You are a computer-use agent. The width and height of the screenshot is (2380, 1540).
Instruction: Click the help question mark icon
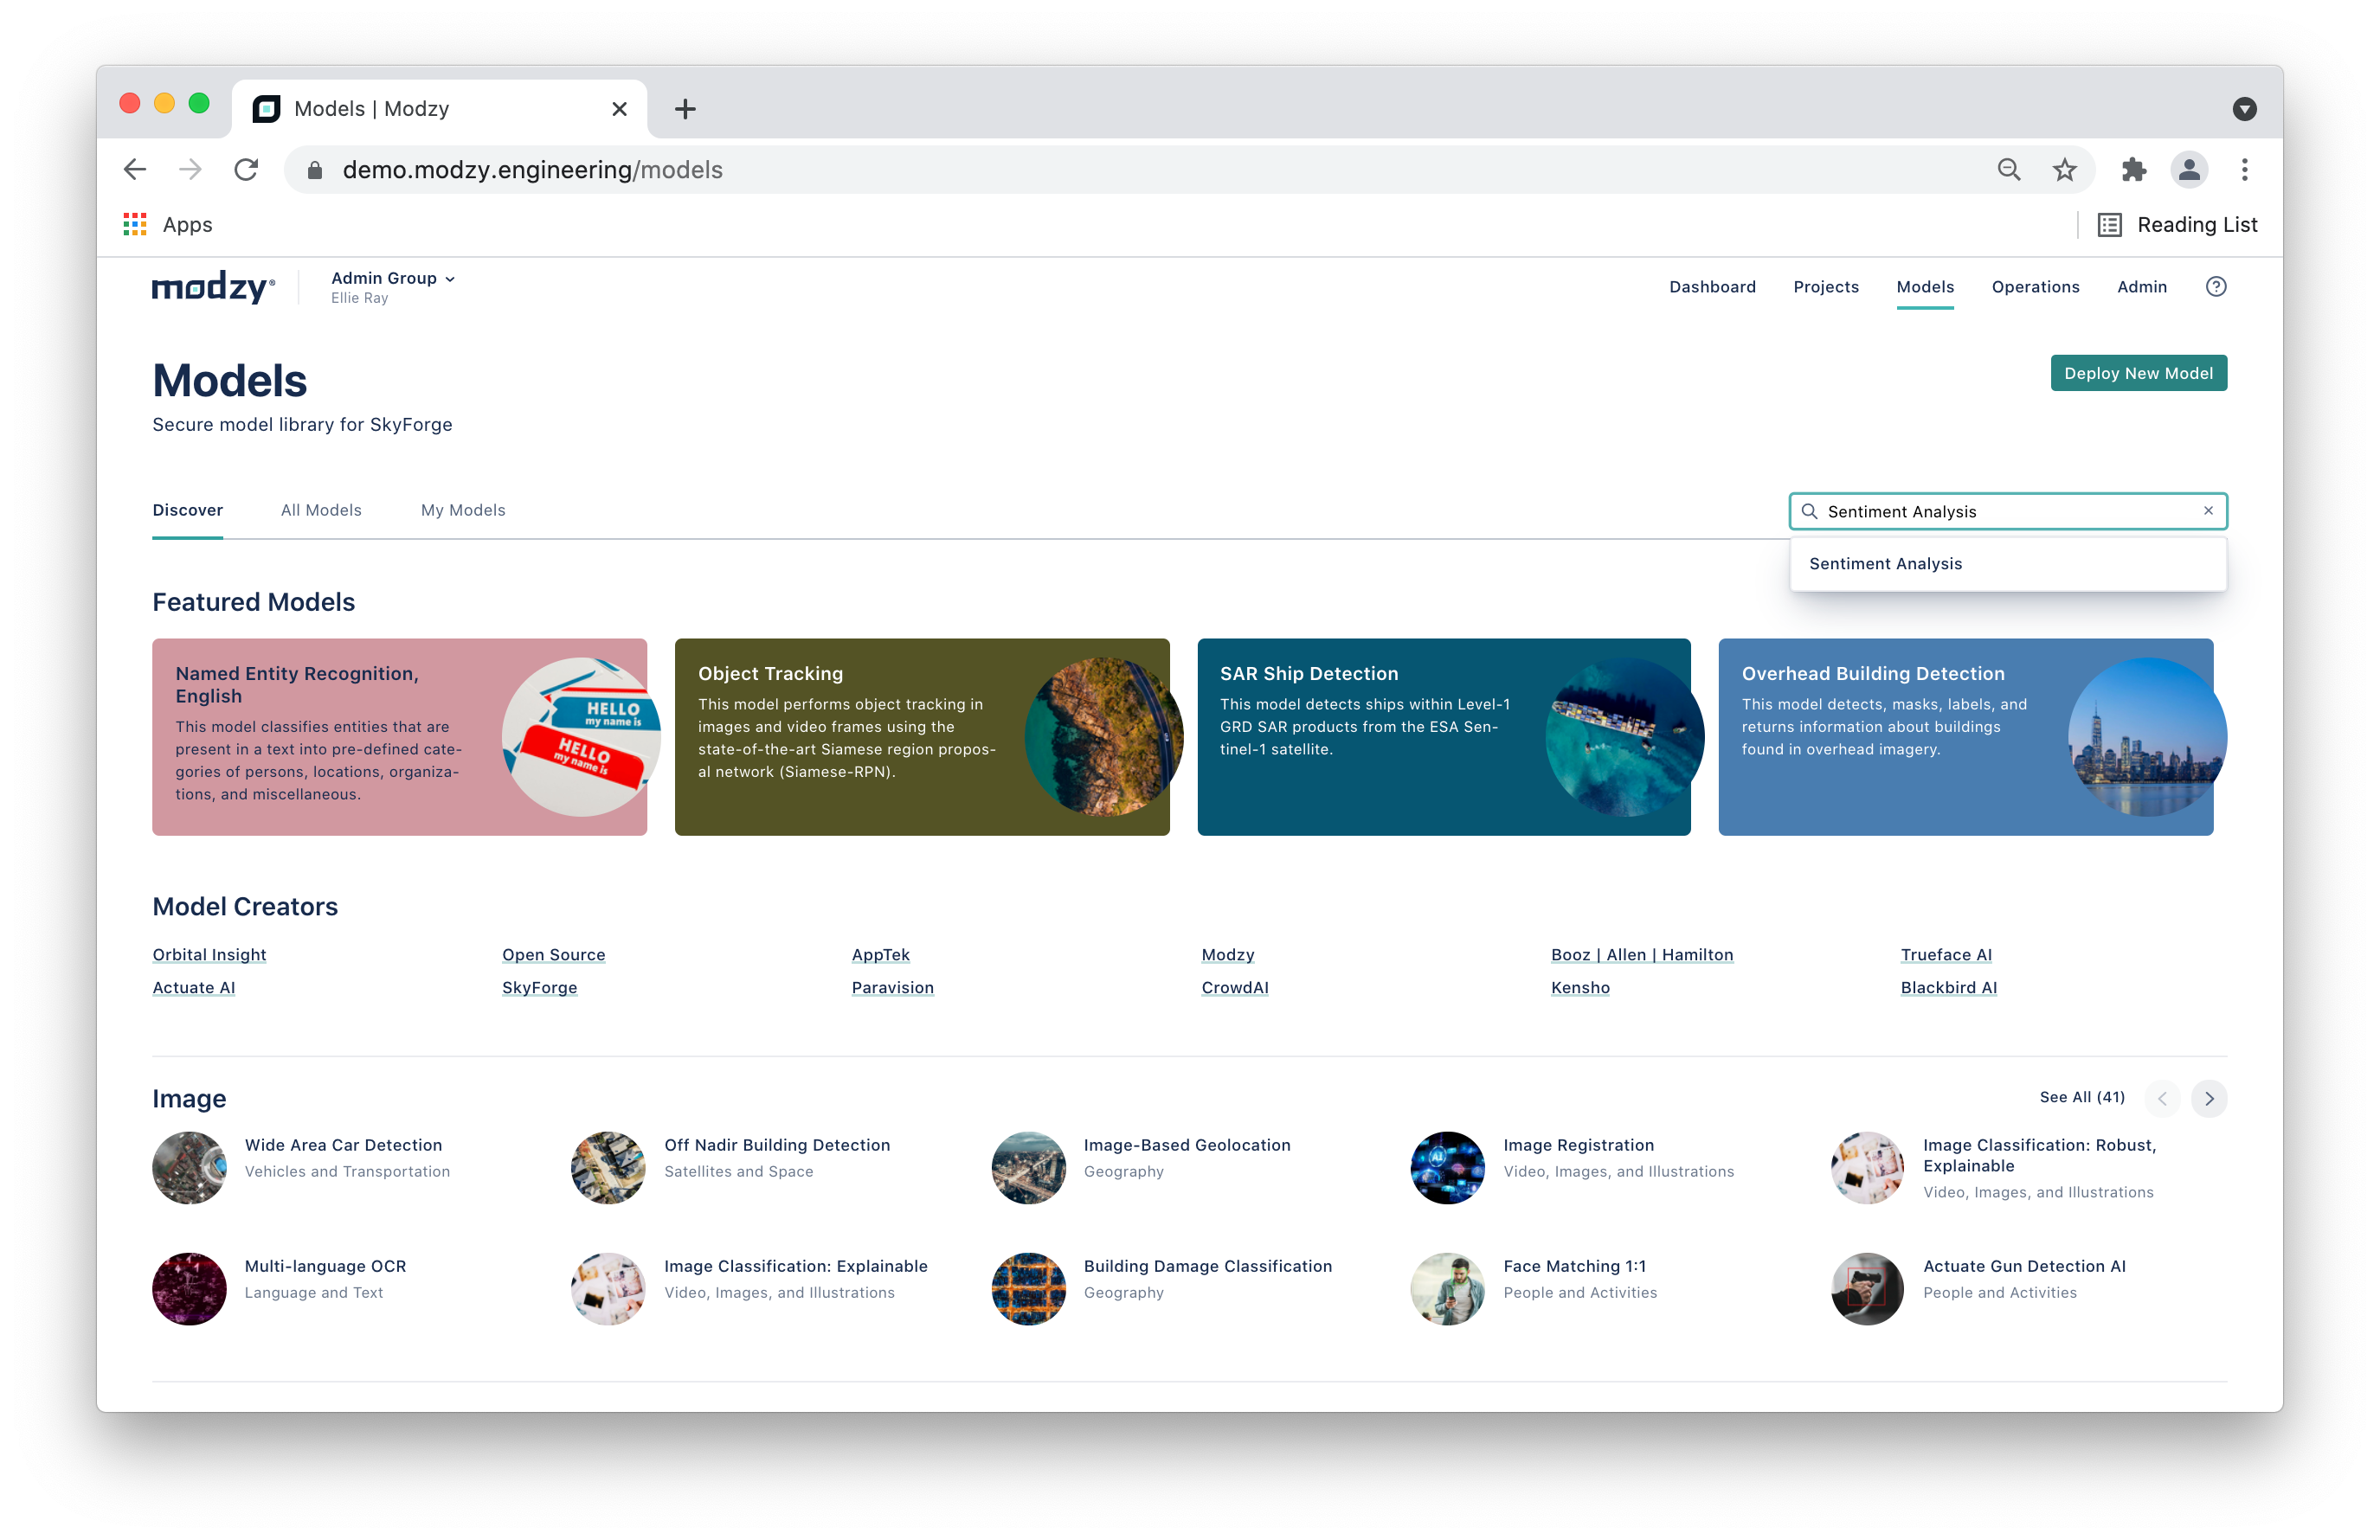(x=2215, y=287)
